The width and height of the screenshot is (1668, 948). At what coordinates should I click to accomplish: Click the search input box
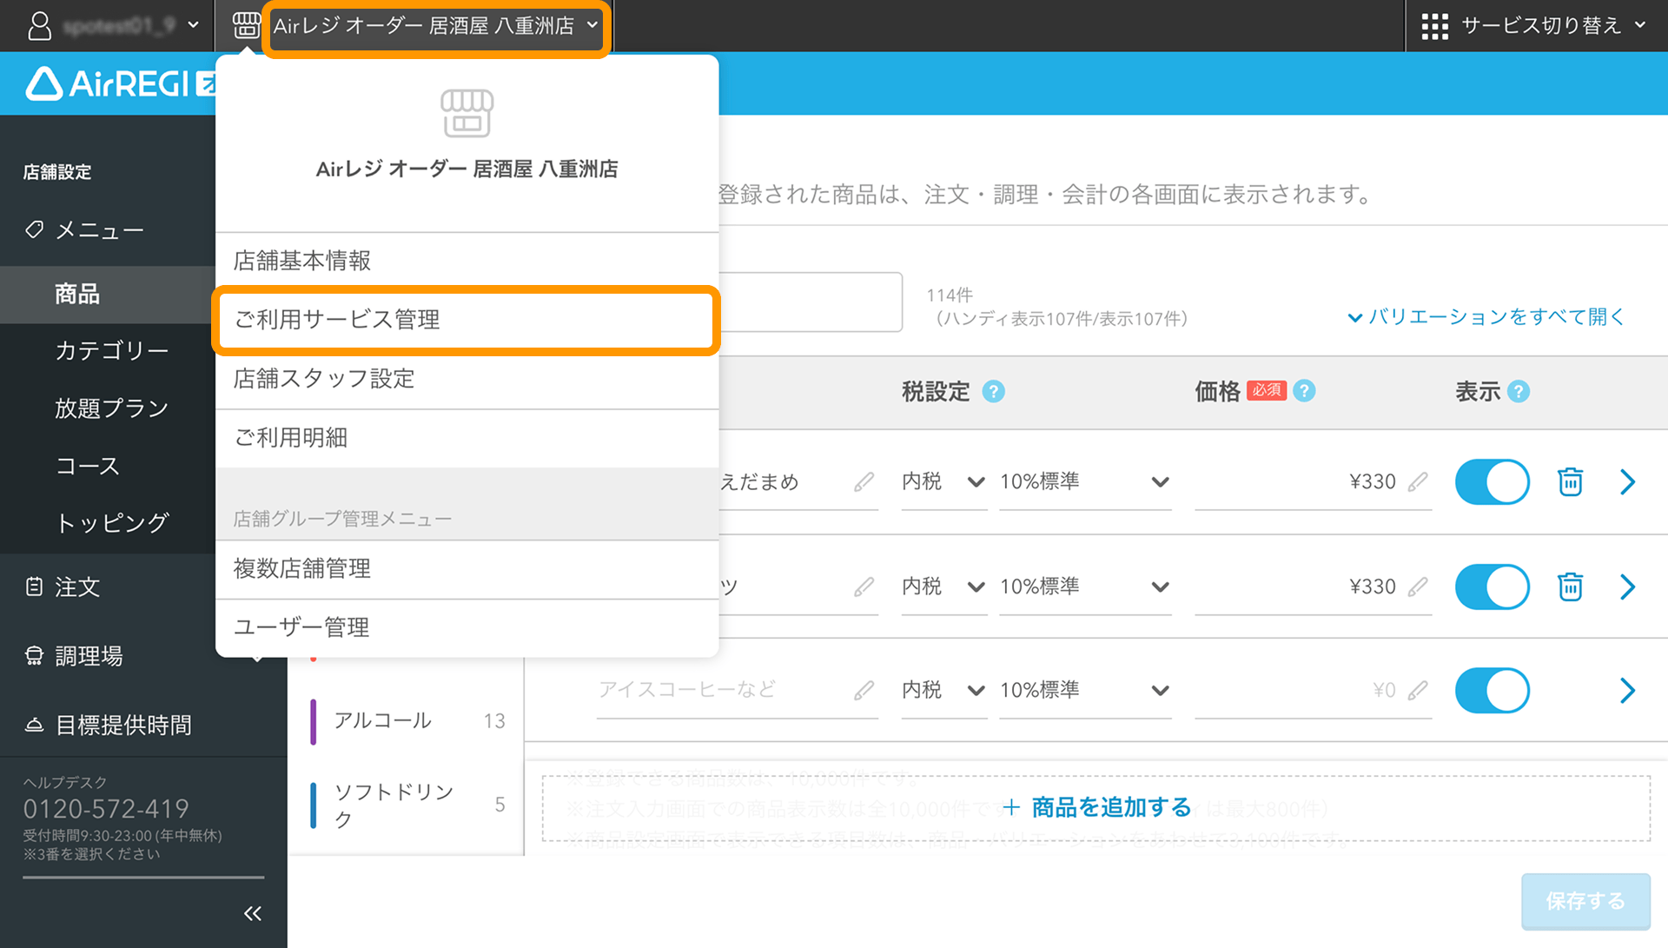pos(811,302)
